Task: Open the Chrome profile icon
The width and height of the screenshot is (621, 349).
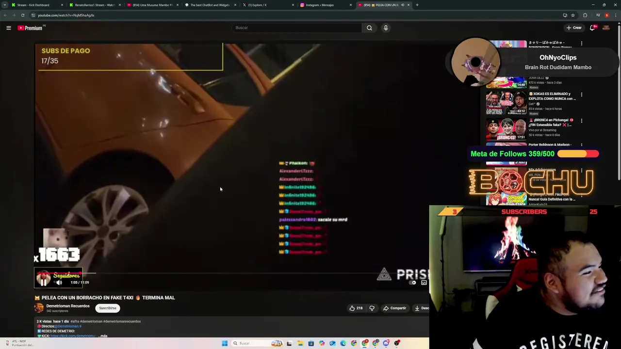Action: [x=607, y=15]
